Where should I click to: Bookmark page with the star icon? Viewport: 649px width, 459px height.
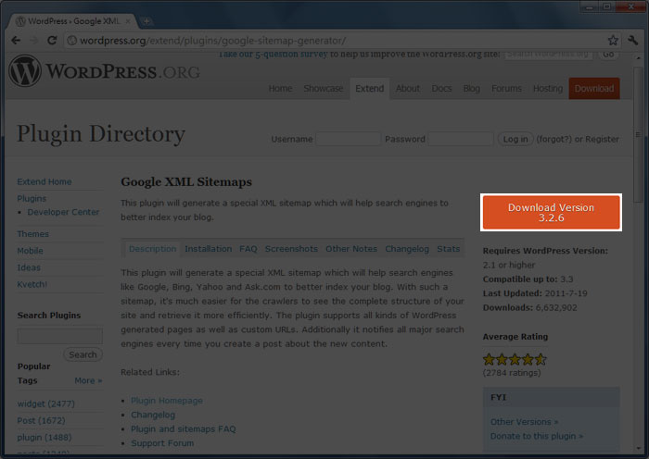click(x=613, y=41)
